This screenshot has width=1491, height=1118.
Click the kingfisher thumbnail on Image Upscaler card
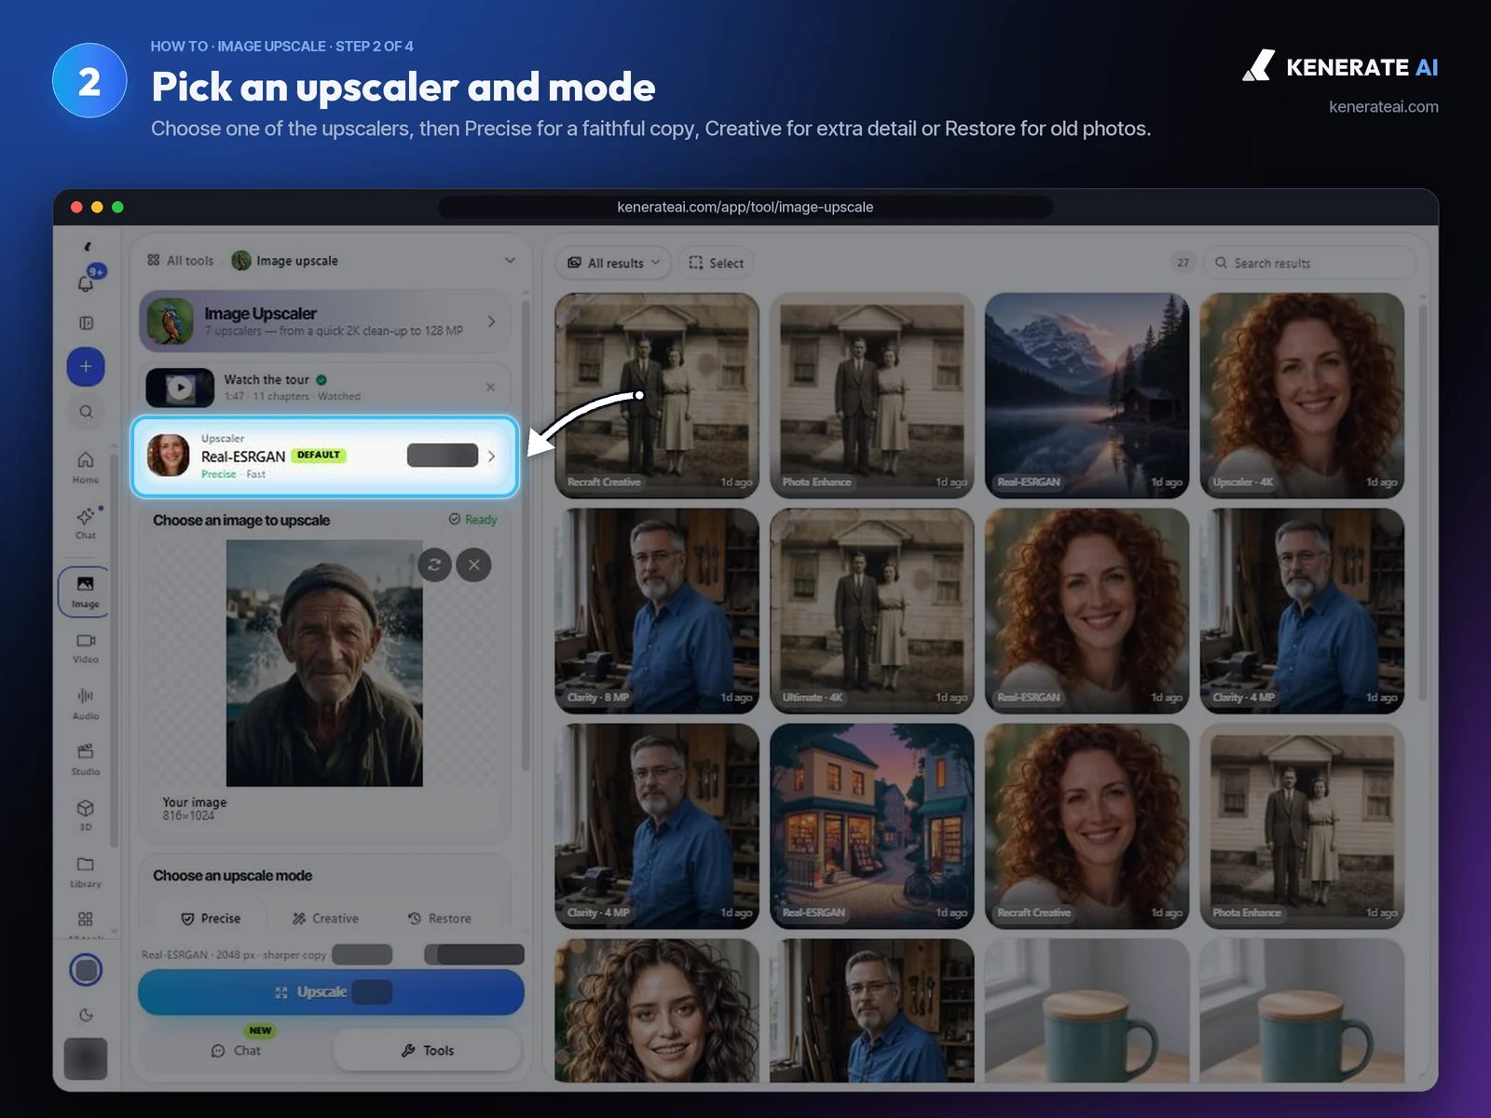pos(171,321)
